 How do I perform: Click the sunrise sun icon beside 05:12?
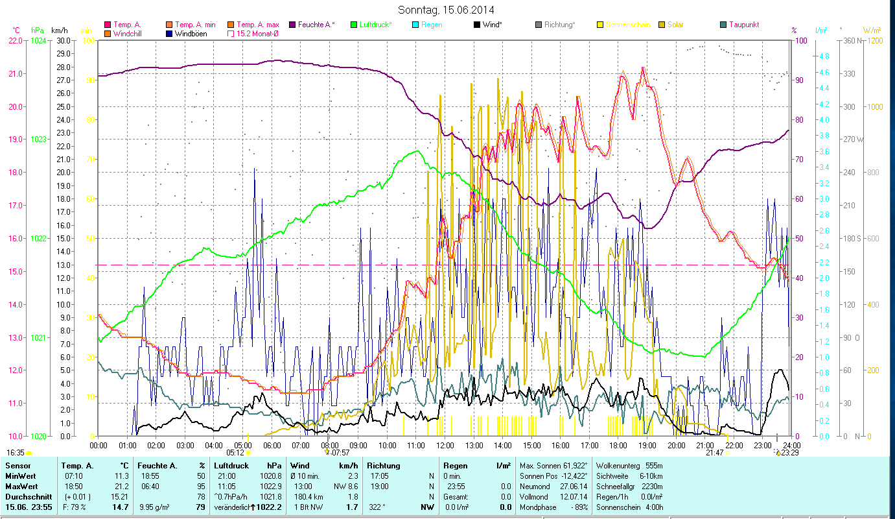point(248,453)
